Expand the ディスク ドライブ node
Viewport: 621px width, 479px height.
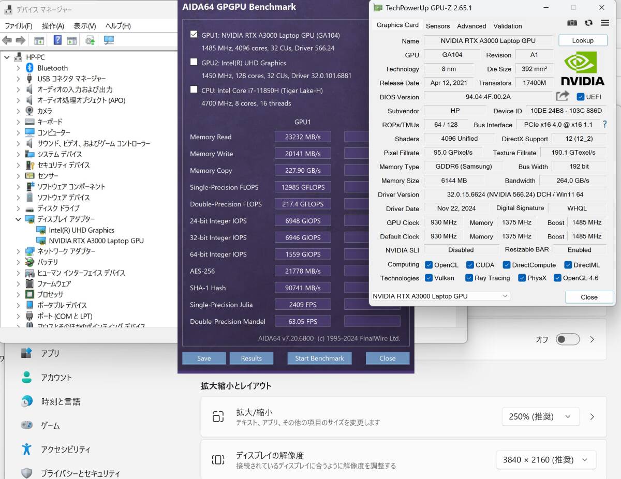click(18, 208)
